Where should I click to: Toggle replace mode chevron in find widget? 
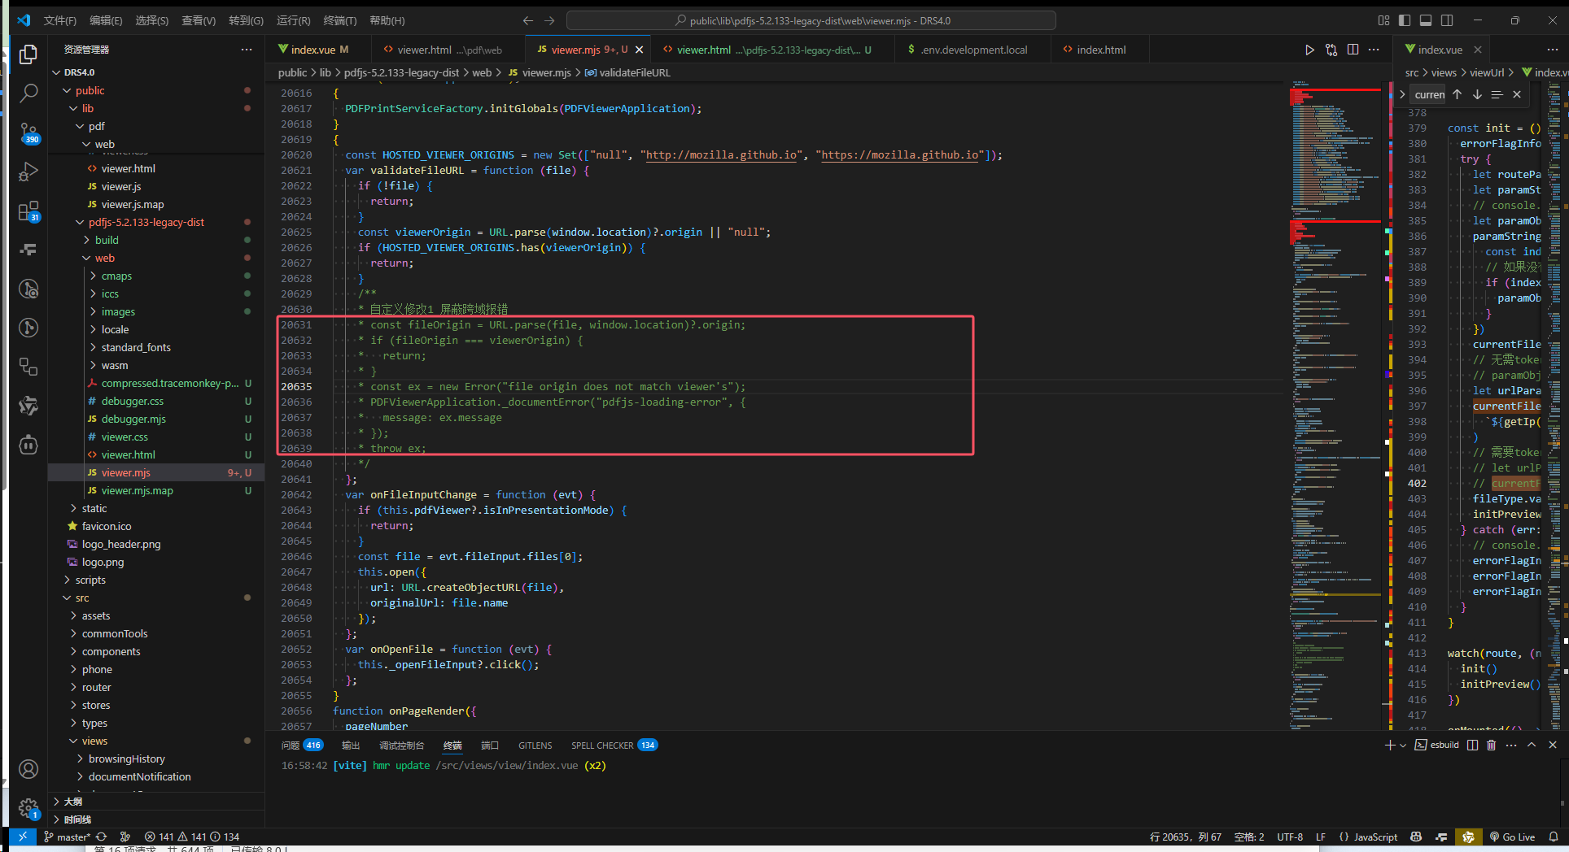point(1402,94)
